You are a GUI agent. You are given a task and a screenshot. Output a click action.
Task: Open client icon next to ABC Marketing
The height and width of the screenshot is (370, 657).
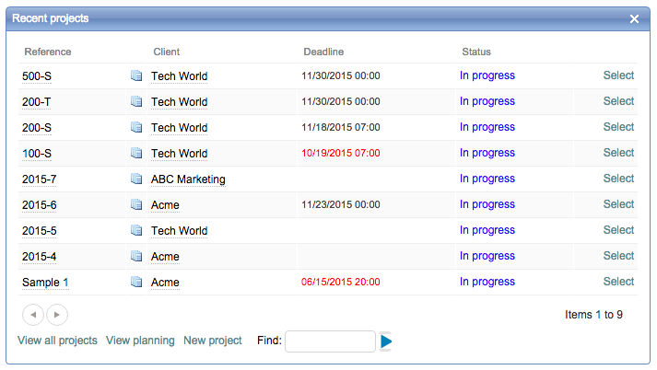[136, 179]
